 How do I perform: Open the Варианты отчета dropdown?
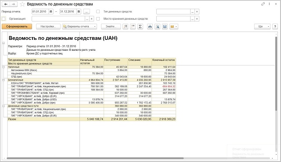[x=79, y=27]
